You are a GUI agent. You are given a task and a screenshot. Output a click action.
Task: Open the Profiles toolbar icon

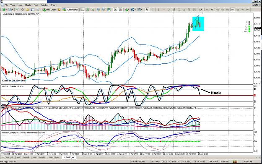pos(10,10)
